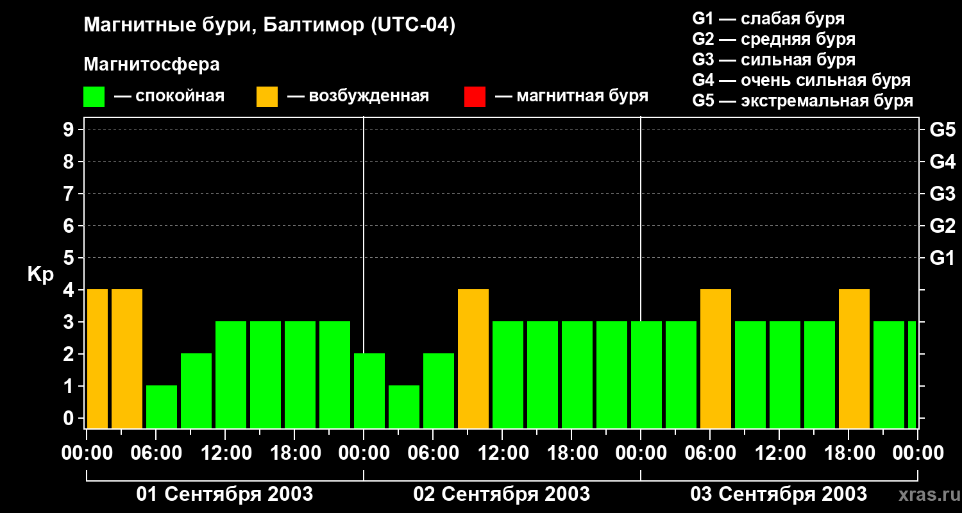Click the 12:00 time label under 01 September

[x=225, y=453]
